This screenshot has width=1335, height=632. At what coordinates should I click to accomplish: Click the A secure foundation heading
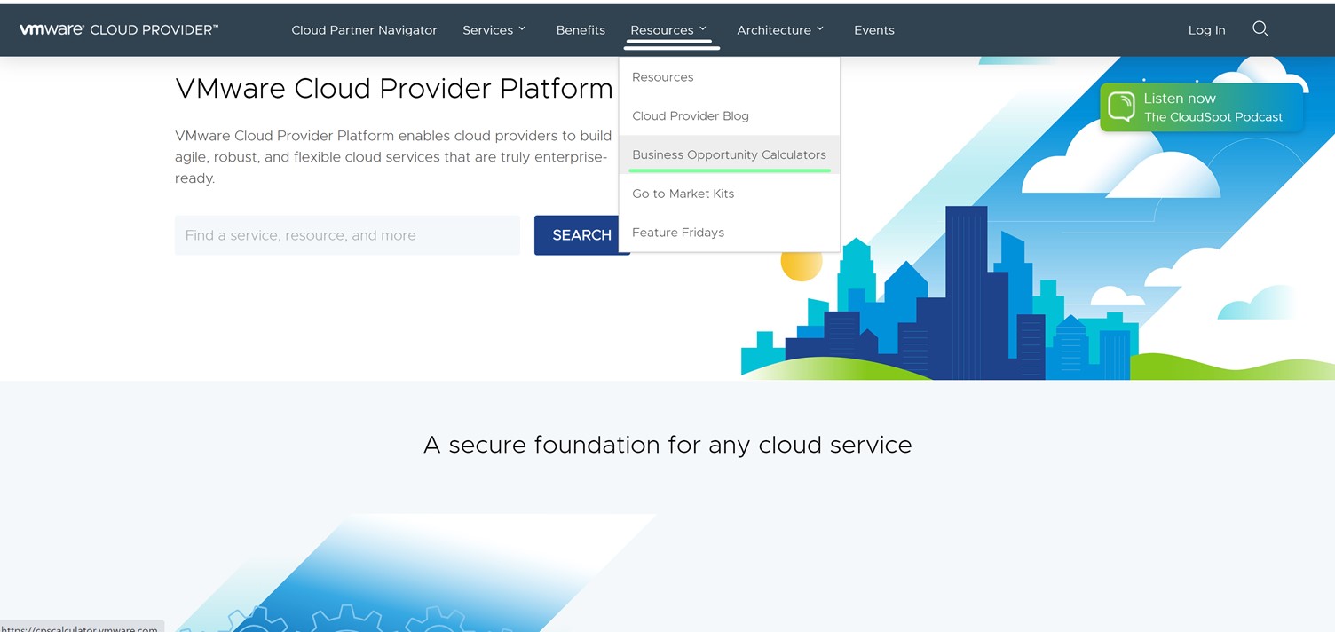point(667,445)
